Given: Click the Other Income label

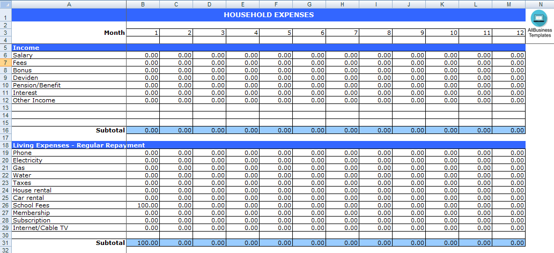Looking at the screenshot, I should coord(34,100).
